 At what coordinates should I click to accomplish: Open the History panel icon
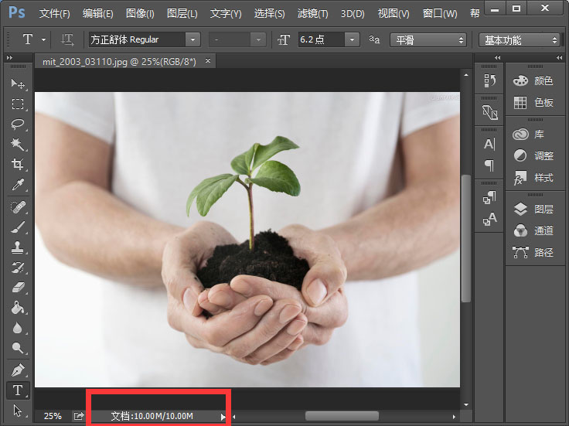(489, 81)
